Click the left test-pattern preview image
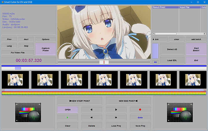The height and width of the screenshot is (131, 208). click(28, 112)
